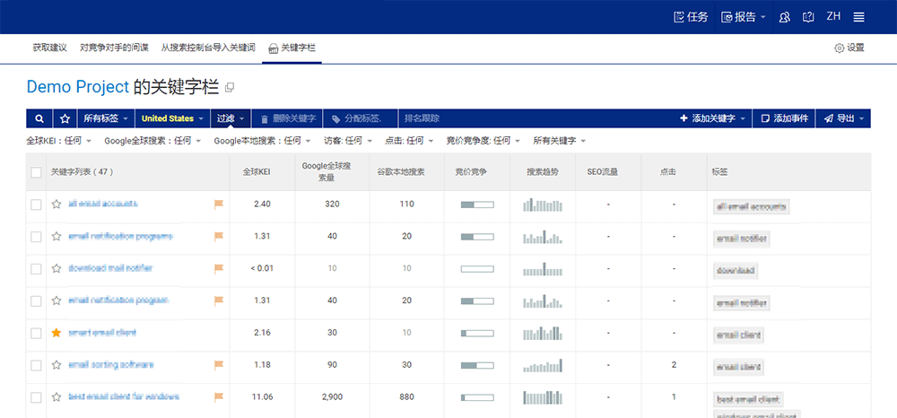Star the all email accounts keyword
897x418 pixels.
[x=56, y=205]
